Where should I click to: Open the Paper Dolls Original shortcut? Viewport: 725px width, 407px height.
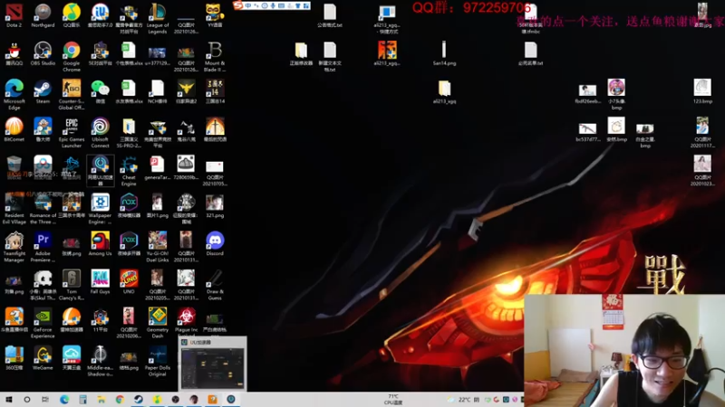(157, 362)
